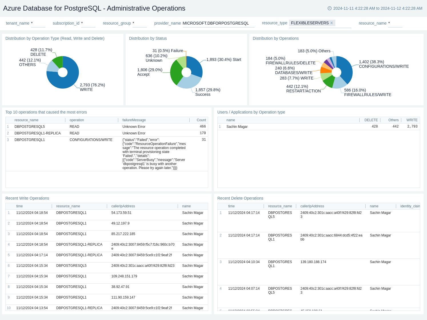The image size is (427, 320).
Task: Click IP 139.180.188.174 in delete operations
Action: (313, 262)
